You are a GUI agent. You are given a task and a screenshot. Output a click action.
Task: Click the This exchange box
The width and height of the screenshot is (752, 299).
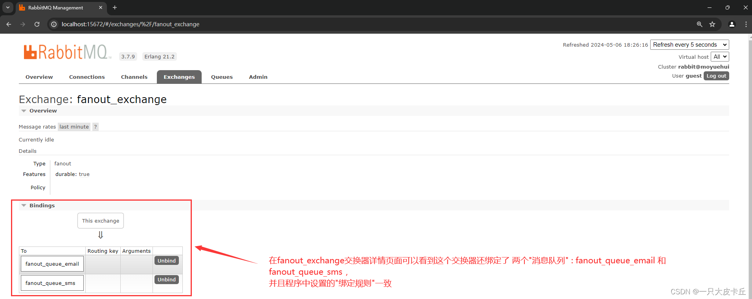pos(101,221)
